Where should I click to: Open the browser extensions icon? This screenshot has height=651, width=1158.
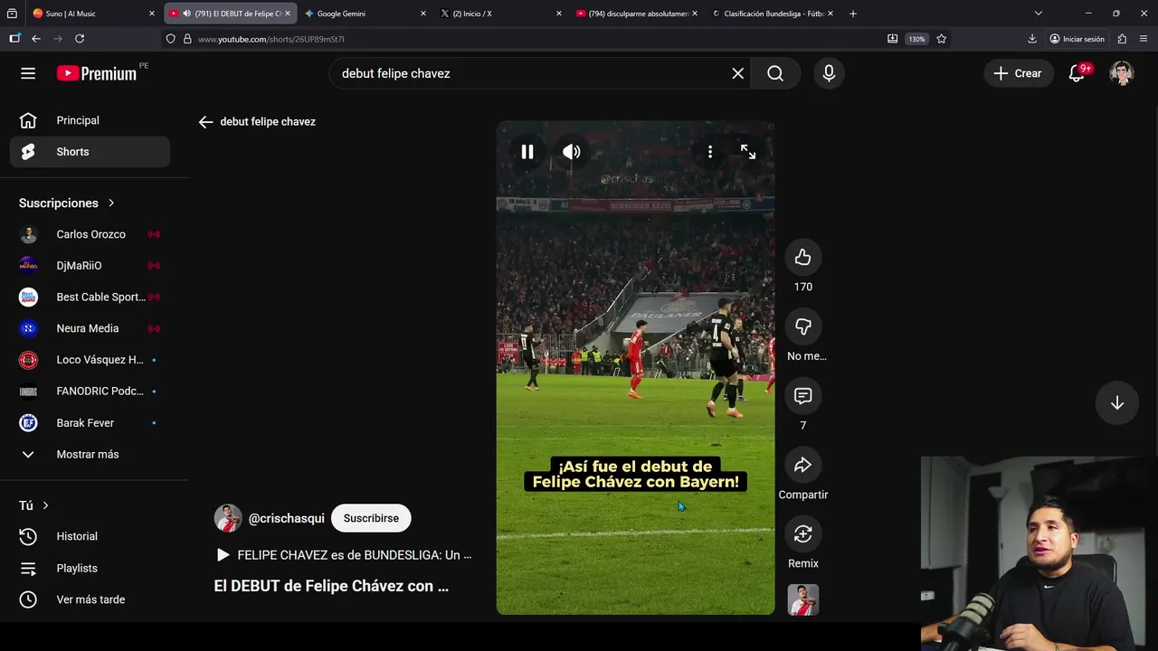point(1122,39)
